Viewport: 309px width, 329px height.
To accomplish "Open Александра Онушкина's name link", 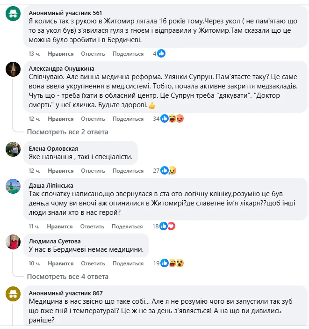I will (x=62, y=68).
